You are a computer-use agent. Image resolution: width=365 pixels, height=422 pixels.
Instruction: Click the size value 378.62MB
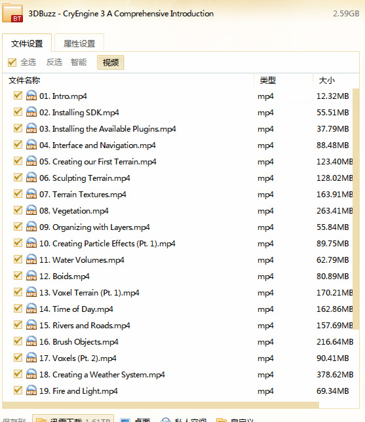335,374
